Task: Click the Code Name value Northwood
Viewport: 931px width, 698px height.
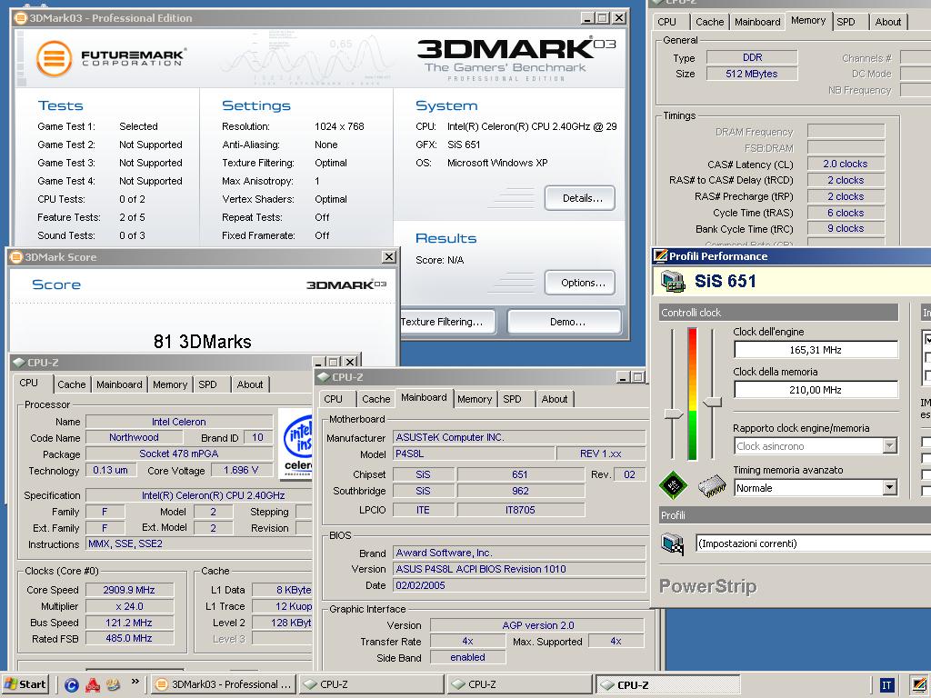Action: point(135,437)
